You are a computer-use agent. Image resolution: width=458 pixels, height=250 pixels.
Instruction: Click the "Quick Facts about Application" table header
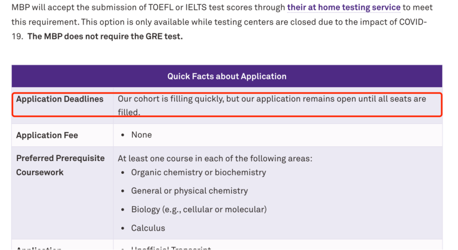(226, 77)
